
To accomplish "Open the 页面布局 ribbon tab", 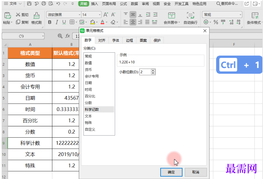I will tap(109, 4).
